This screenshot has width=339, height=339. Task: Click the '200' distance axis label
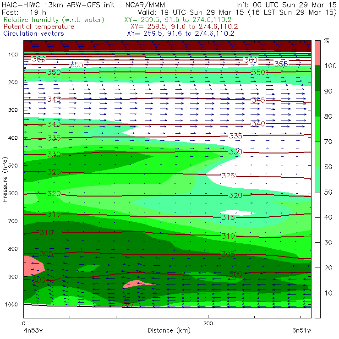click(208, 323)
